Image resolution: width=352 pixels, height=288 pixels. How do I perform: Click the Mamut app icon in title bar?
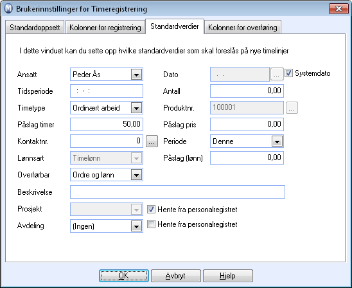tap(8, 9)
